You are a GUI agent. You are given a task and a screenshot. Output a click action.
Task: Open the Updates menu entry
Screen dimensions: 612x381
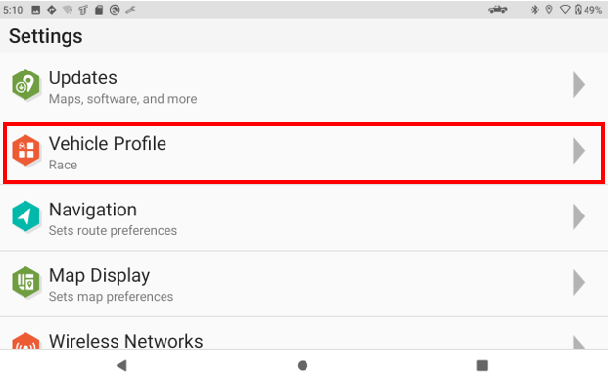coord(305,86)
